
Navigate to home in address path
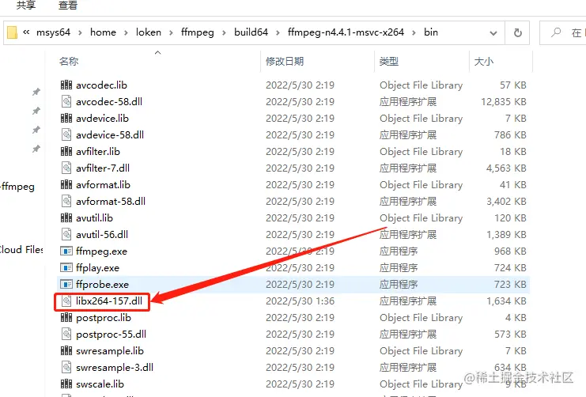click(103, 32)
